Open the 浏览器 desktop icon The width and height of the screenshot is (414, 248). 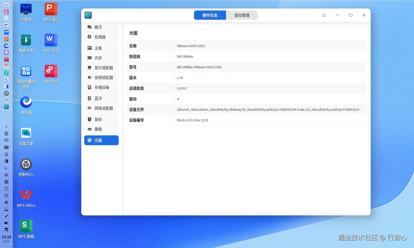26,105
